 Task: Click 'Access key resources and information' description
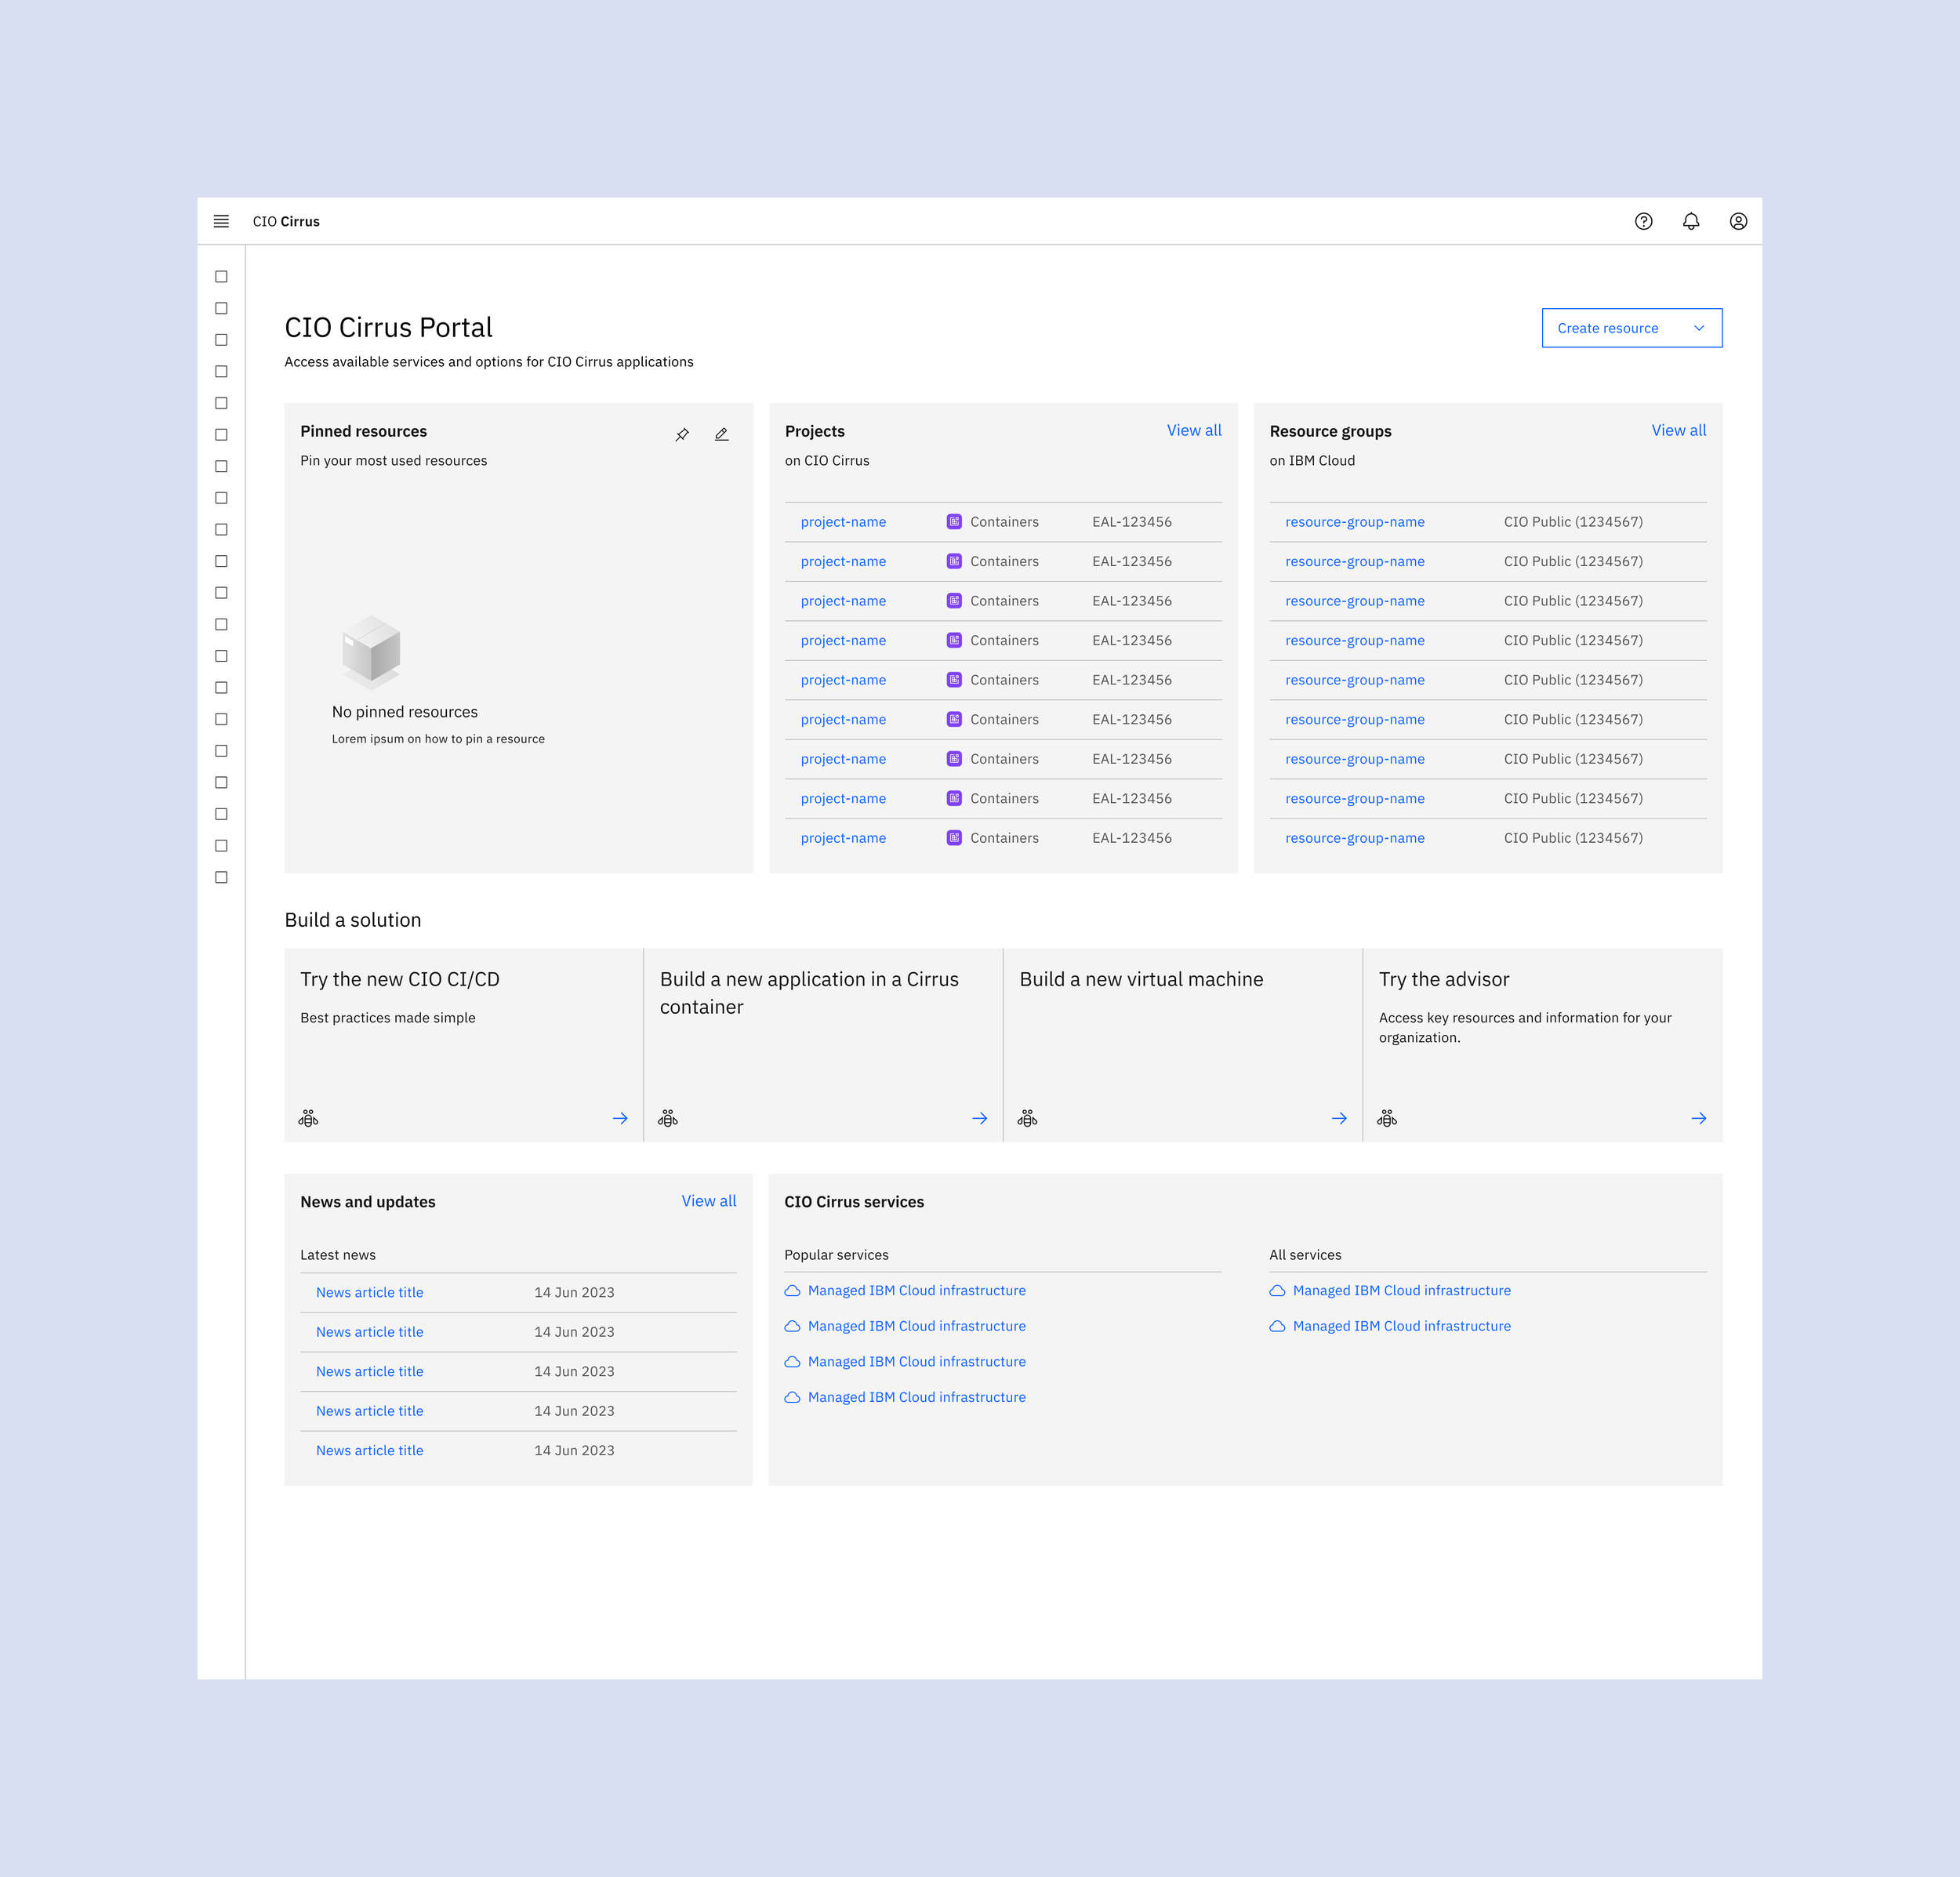1525,1027
